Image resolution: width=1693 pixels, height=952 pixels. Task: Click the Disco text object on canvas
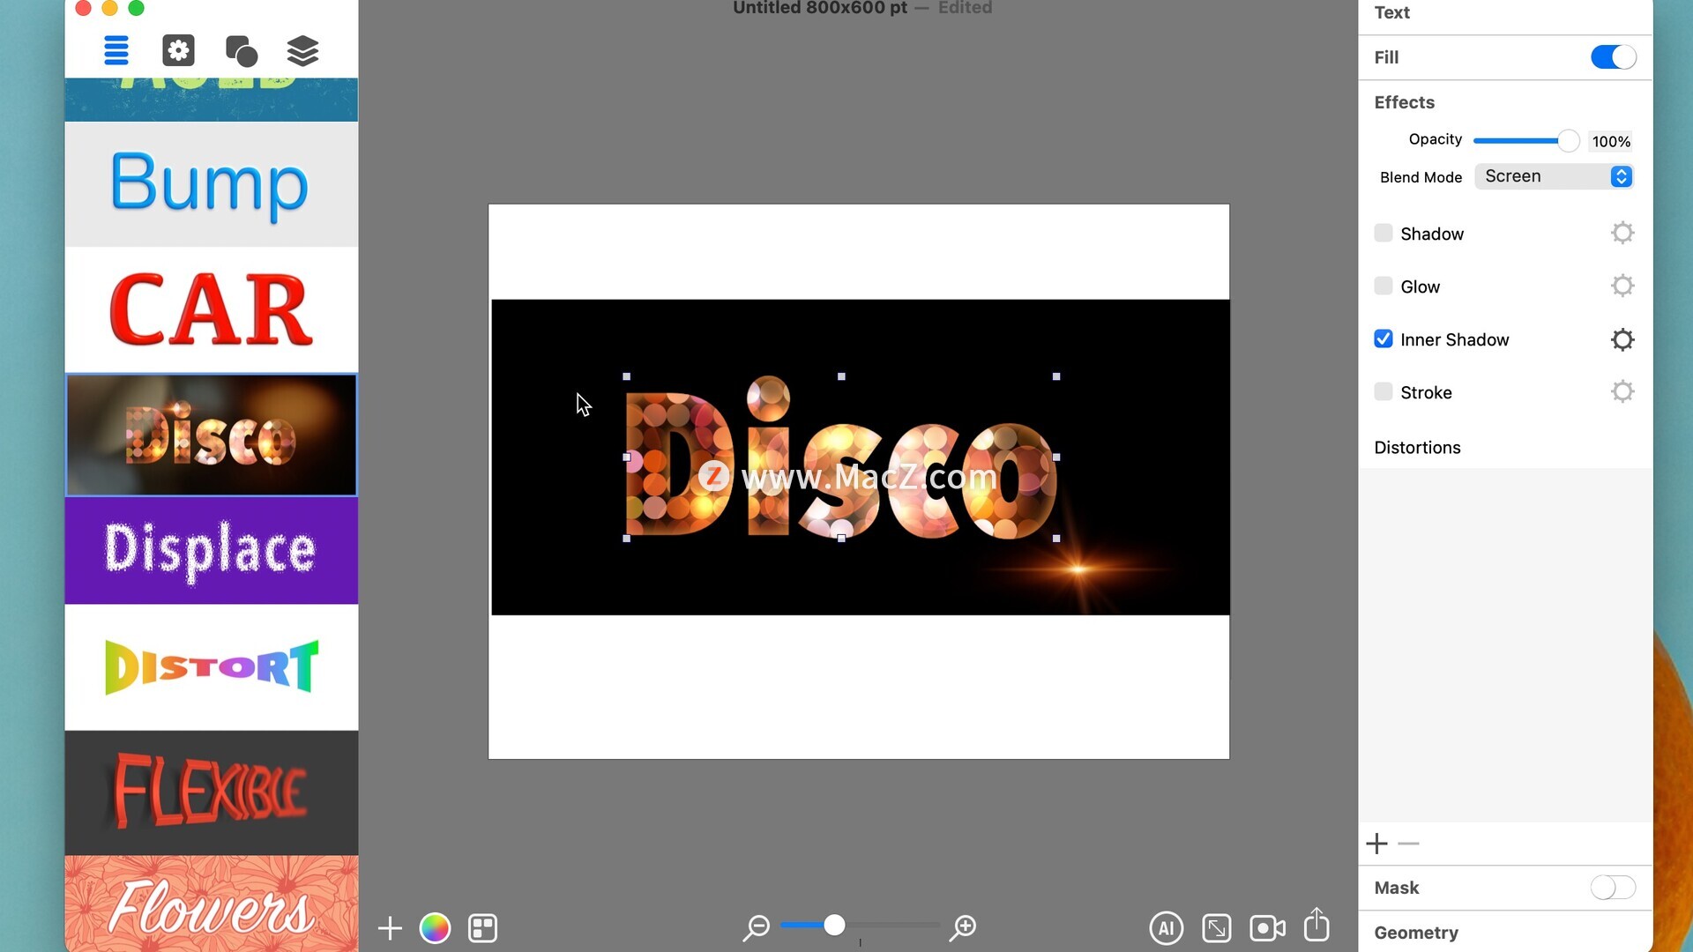tap(841, 457)
